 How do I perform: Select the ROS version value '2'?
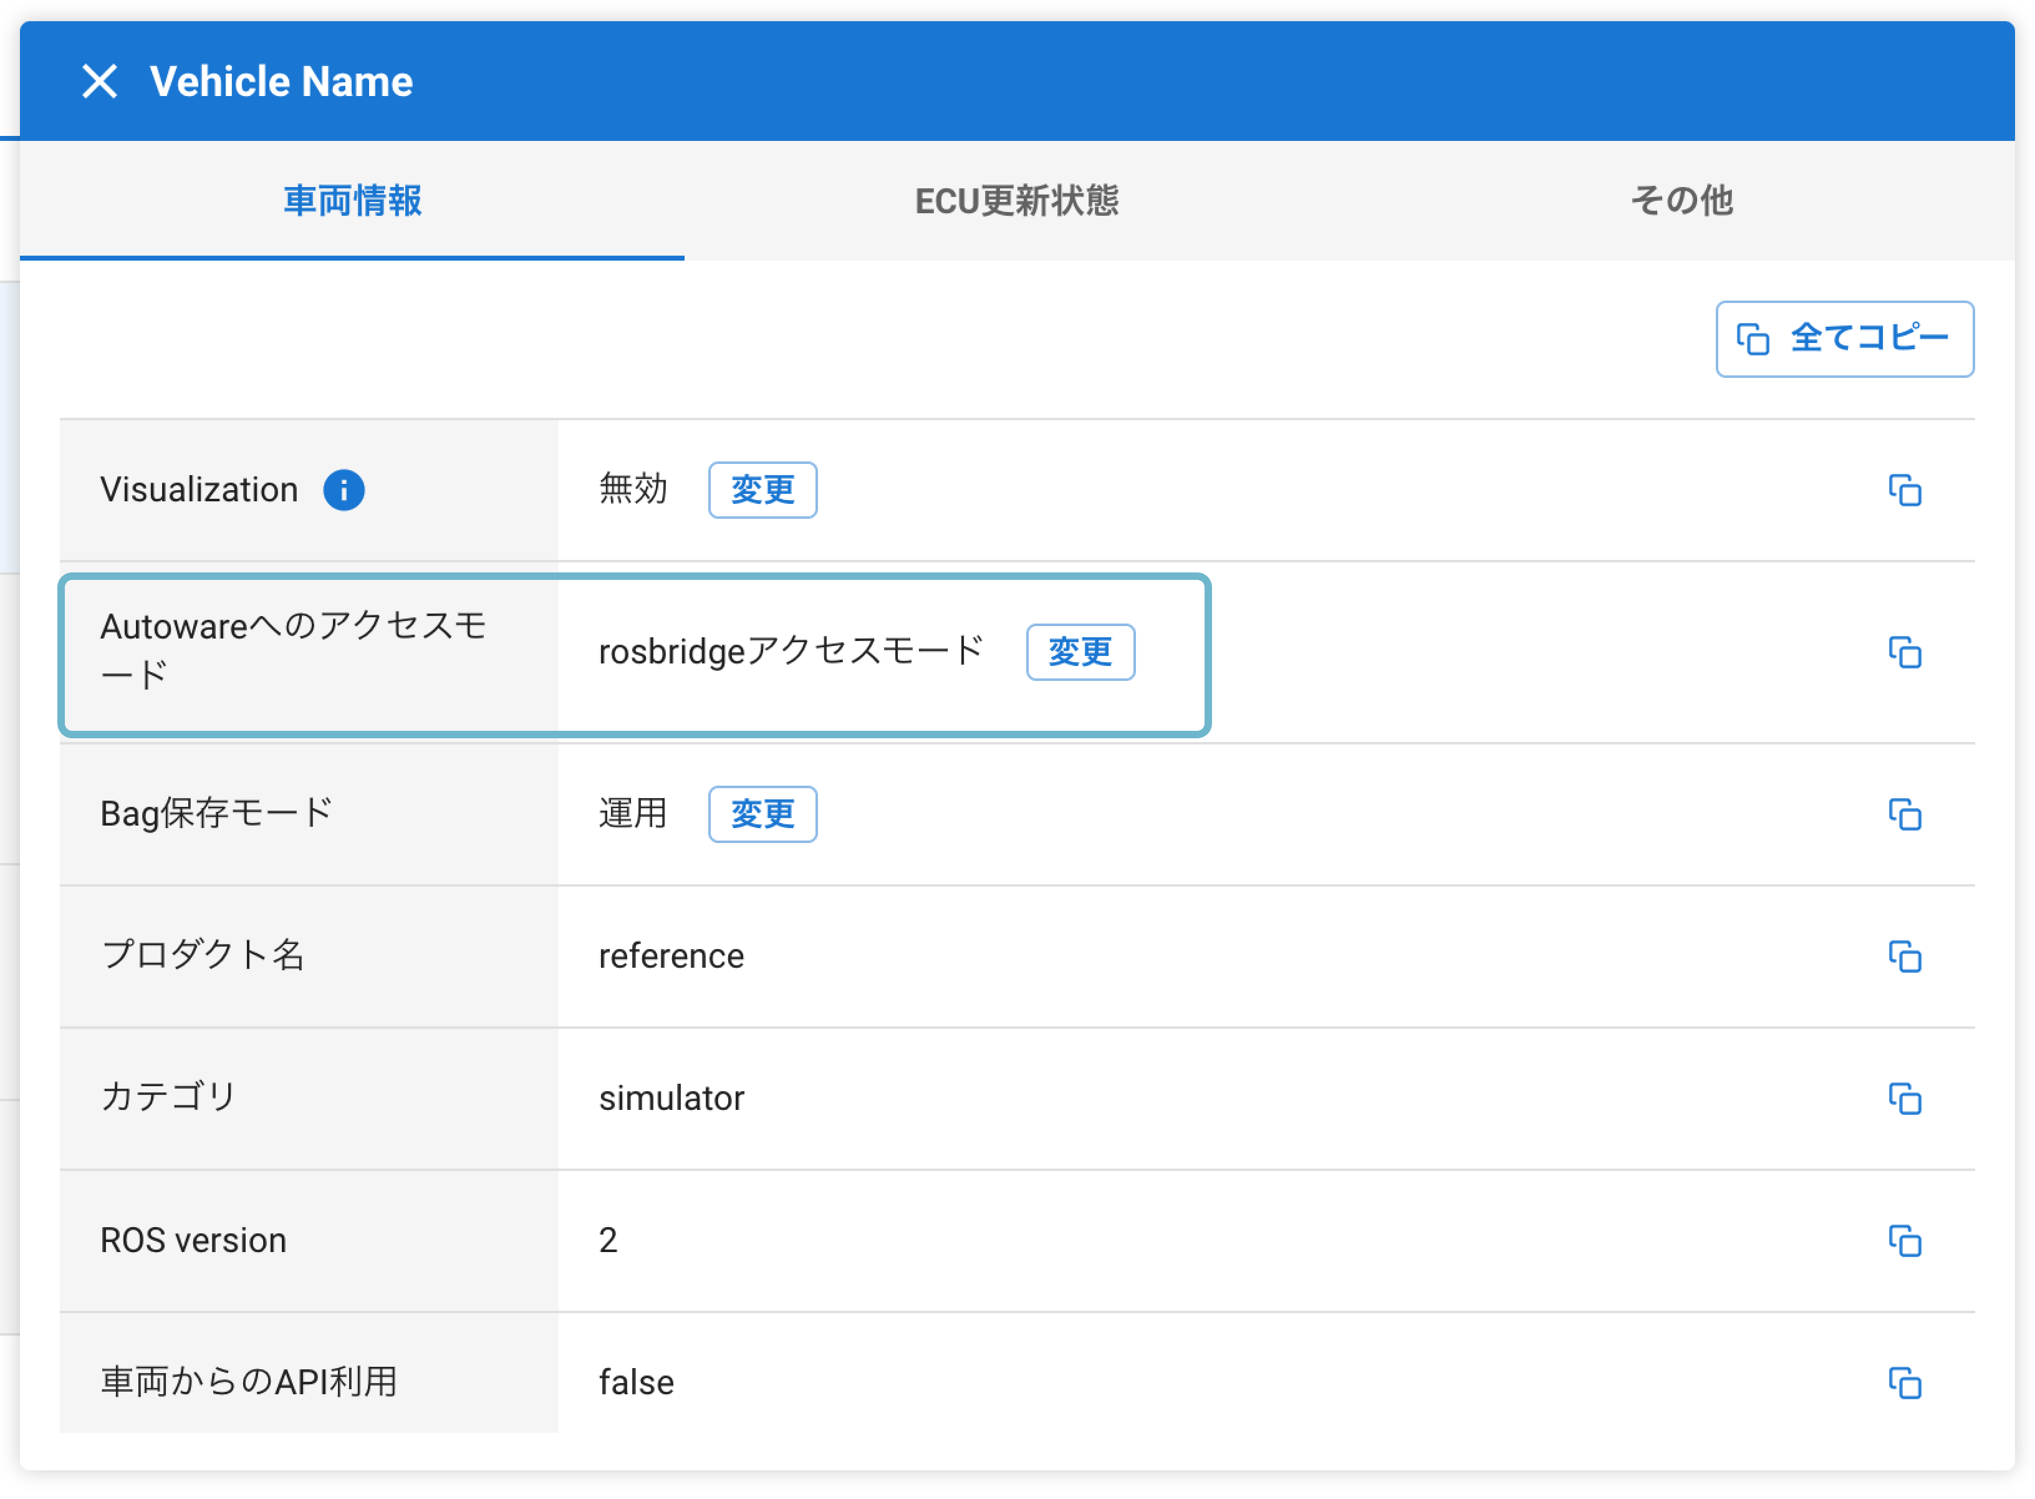pos(608,1240)
